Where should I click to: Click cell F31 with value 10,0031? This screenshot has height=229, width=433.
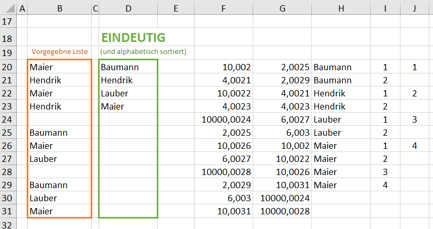tap(224, 211)
